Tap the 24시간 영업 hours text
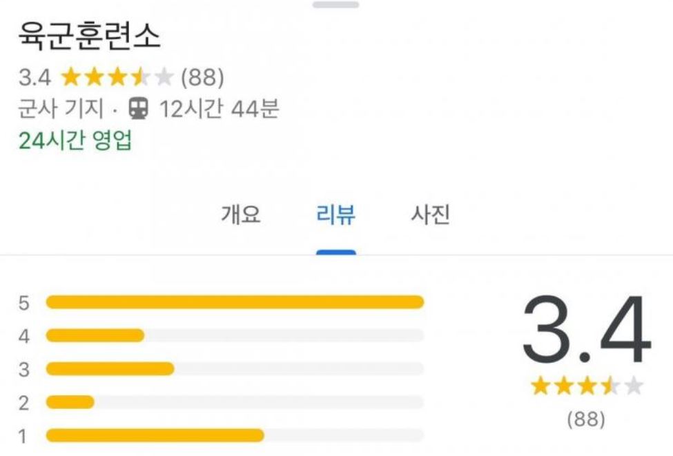This screenshot has height=456, width=673. point(75,140)
